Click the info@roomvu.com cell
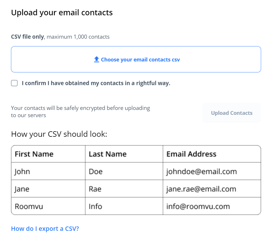Viewport: 277px width, 234px height. [198, 207]
